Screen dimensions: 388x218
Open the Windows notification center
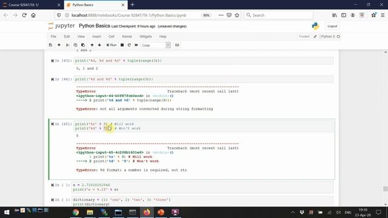[378, 212]
